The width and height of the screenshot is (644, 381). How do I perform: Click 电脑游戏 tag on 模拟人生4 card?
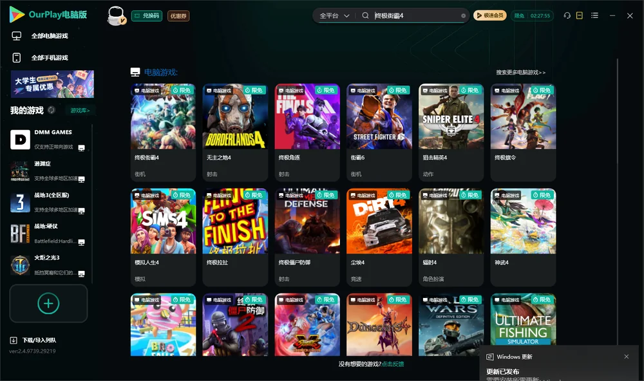(147, 196)
